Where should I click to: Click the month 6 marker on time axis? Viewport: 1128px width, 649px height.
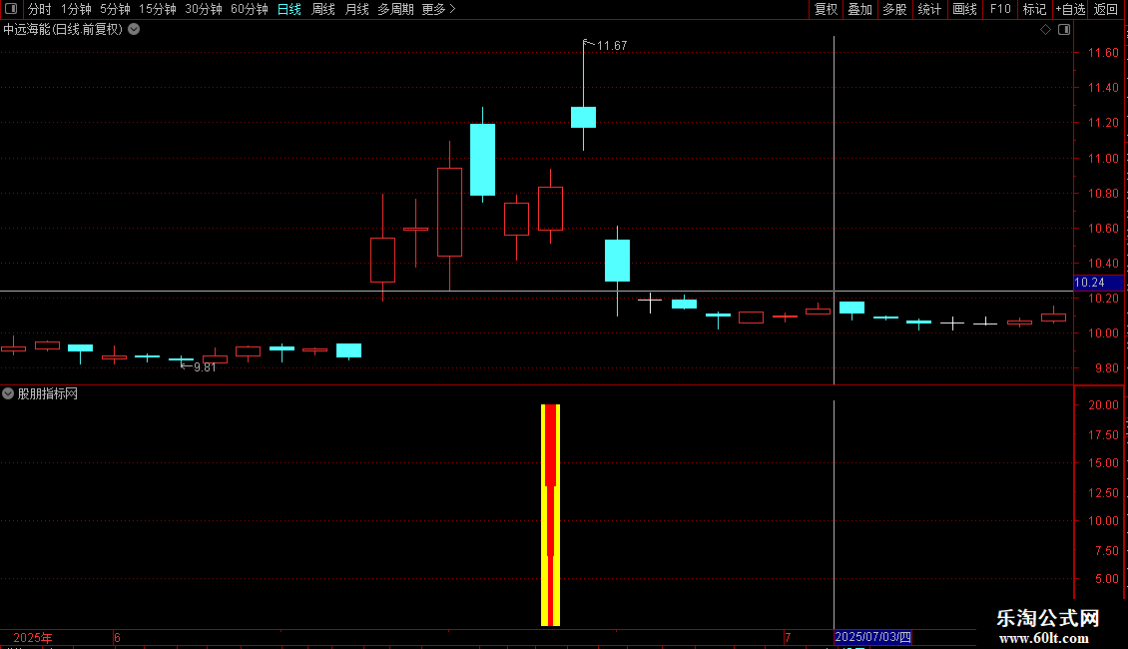[x=117, y=637]
